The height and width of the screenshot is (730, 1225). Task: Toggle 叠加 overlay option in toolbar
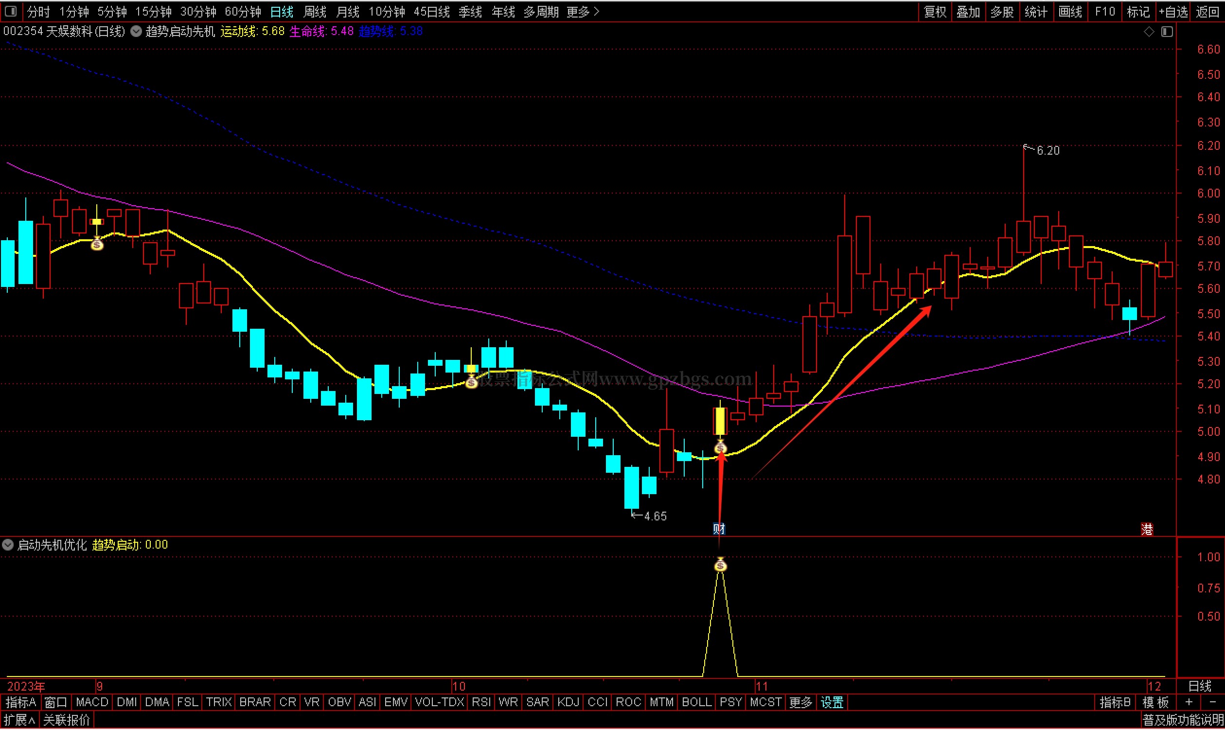968,12
